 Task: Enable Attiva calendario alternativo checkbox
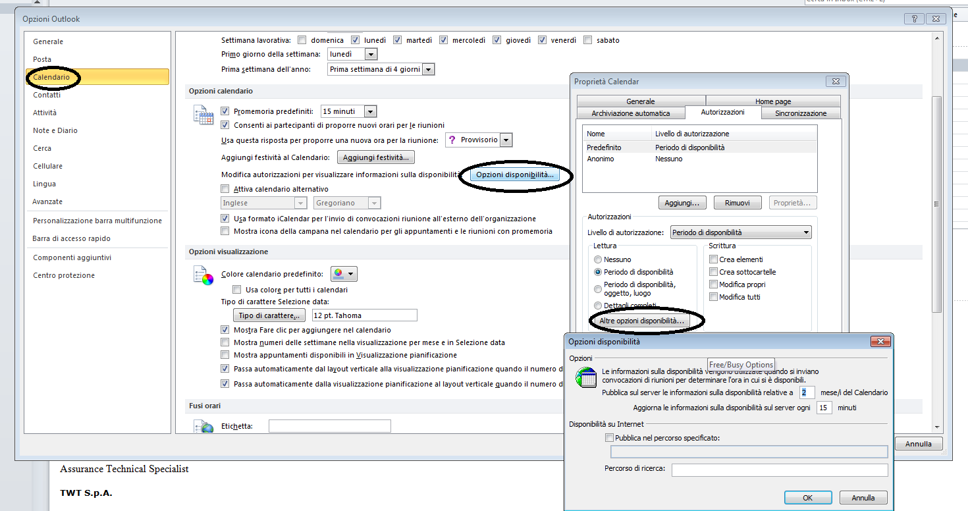point(225,189)
